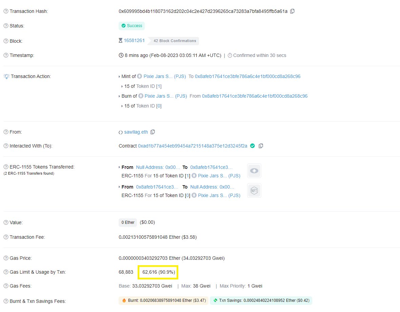This screenshot has width=400, height=312.
Task: Click the contract icon before sawllag.eth
Action: click(121, 132)
